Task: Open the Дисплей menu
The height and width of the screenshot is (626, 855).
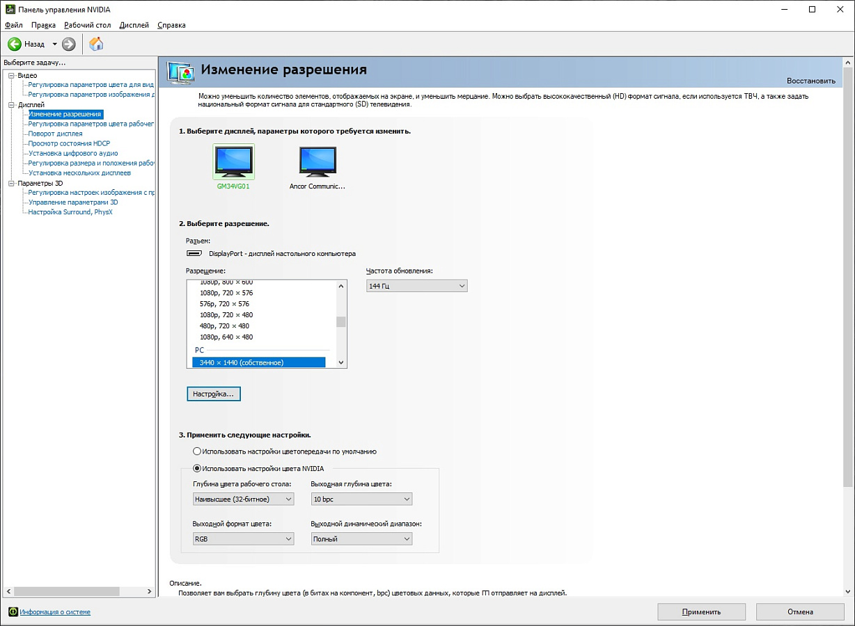Action: pyautogui.click(x=134, y=25)
